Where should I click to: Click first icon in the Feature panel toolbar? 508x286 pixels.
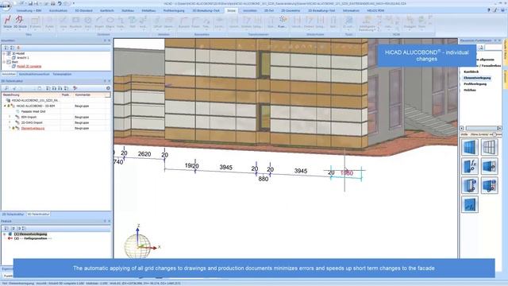[x=6, y=228]
